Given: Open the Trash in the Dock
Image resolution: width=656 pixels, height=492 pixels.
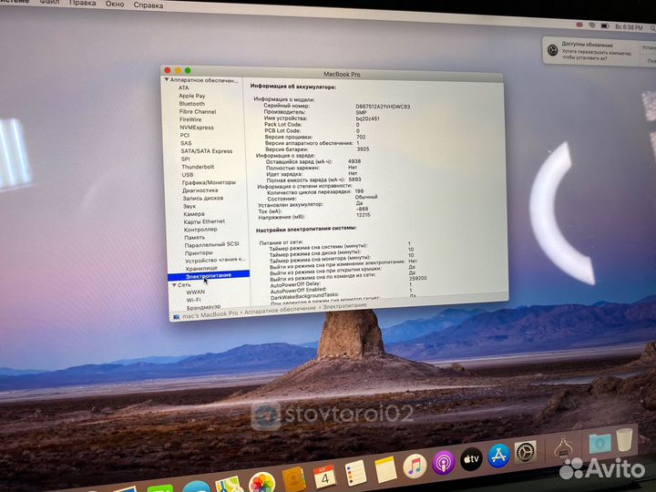Looking at the screenshot, I should [x=625, y=439].
